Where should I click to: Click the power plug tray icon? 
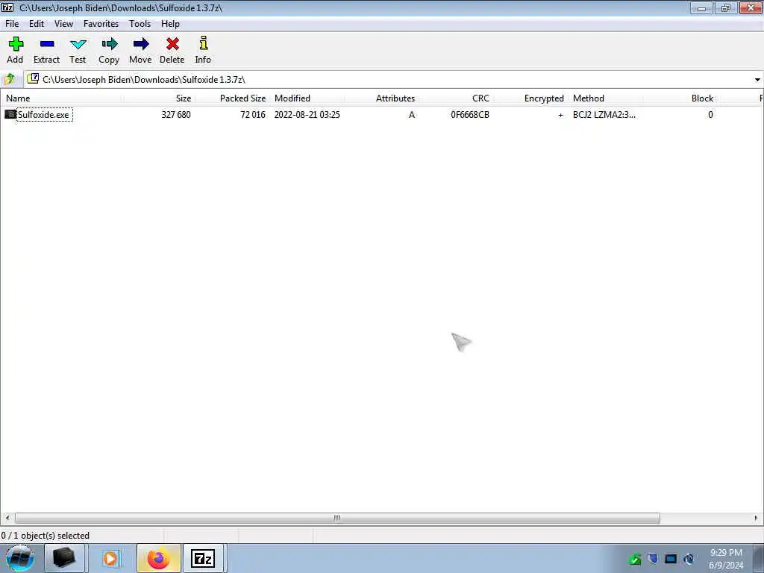pyautogui.click(x=689, y=559)
